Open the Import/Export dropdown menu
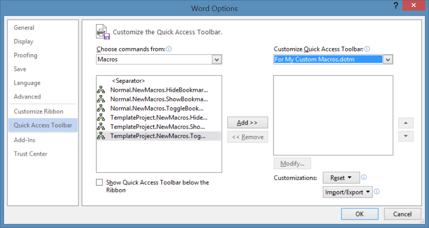This screenshot has height=228, width=429. pos(348,192)
